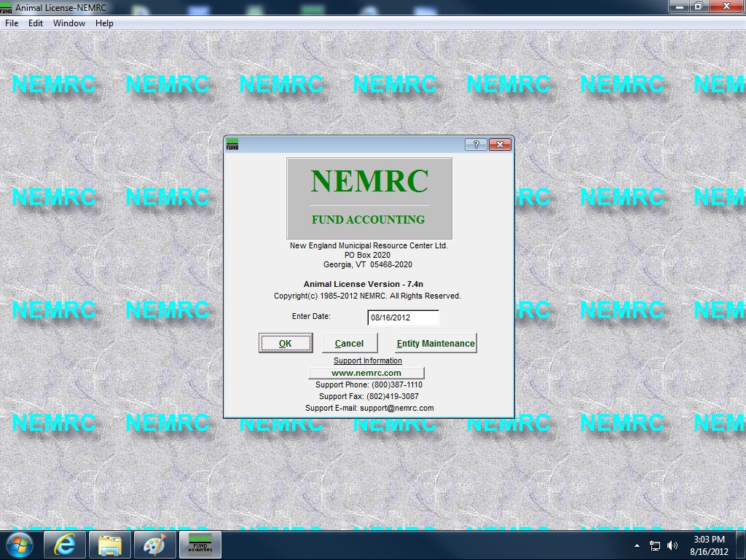This screenshot has height=560, width=746.
Task: Open the Window menu
Action: point(69,23)
